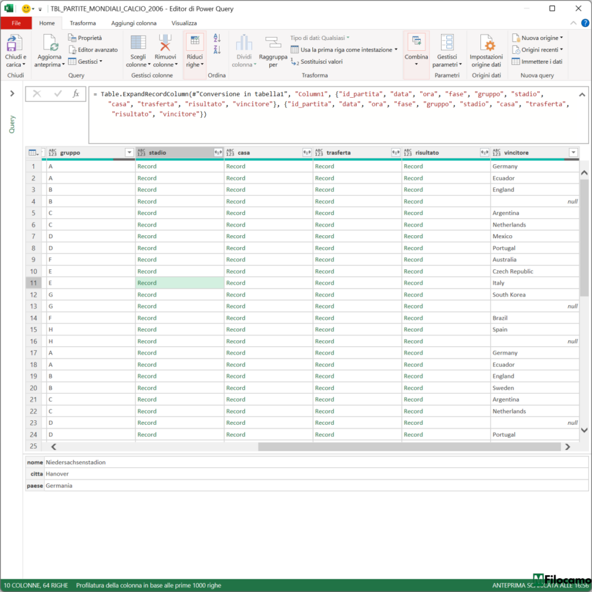Click the Niedersachsenstadion value
The height and width of the screenshot is (592, 592).
coord(76,462)
